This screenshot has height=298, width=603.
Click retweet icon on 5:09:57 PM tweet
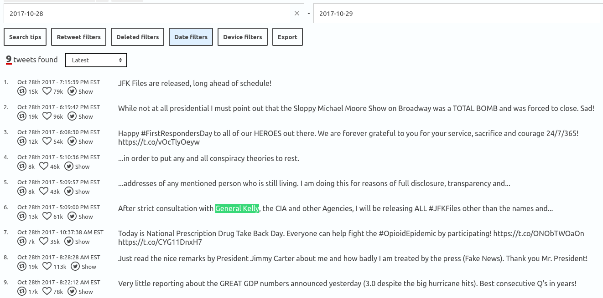pyautogui.click(x=21, y=192)
